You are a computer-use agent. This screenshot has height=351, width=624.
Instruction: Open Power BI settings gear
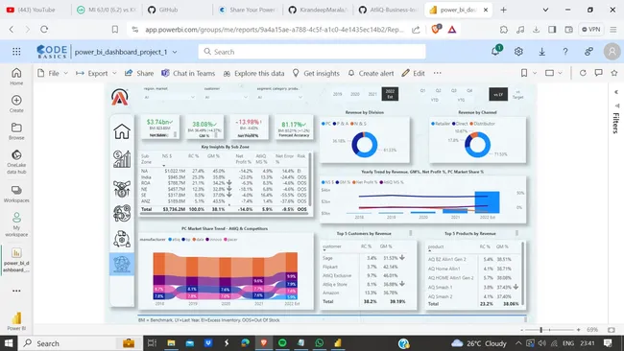[x=518, y=51]
